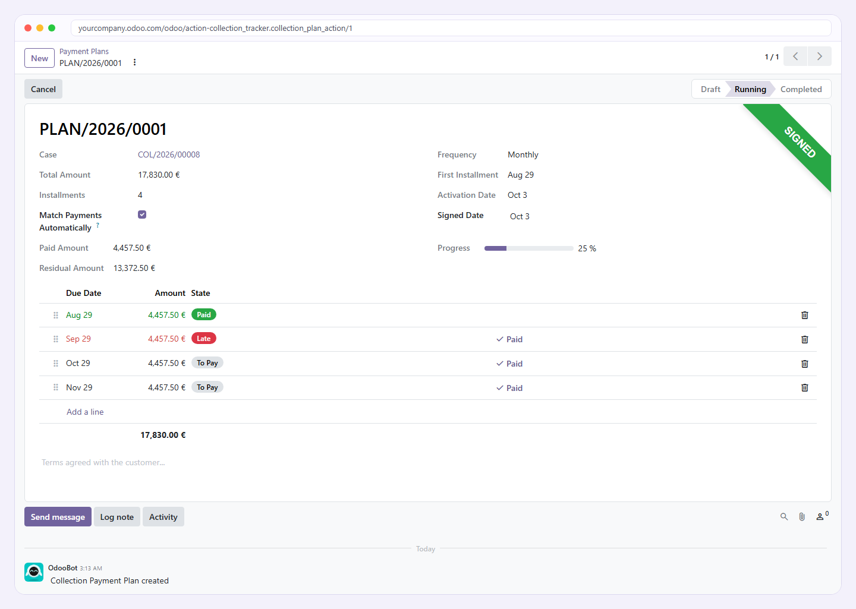Open the actions menu next to PLAN/2026/0001
856x609 pixels.
135,62
